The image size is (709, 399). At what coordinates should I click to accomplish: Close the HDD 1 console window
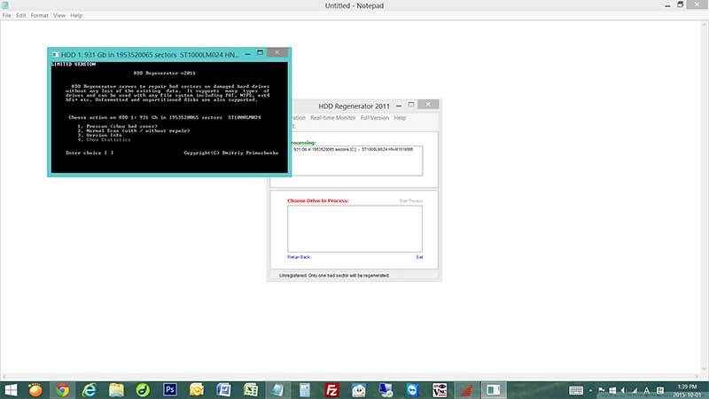tap(277, 52)
